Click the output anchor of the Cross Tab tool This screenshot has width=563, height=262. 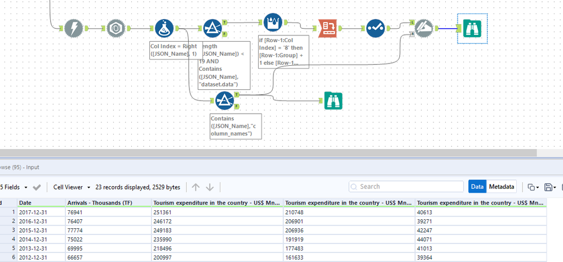click(x=340, y=28)
